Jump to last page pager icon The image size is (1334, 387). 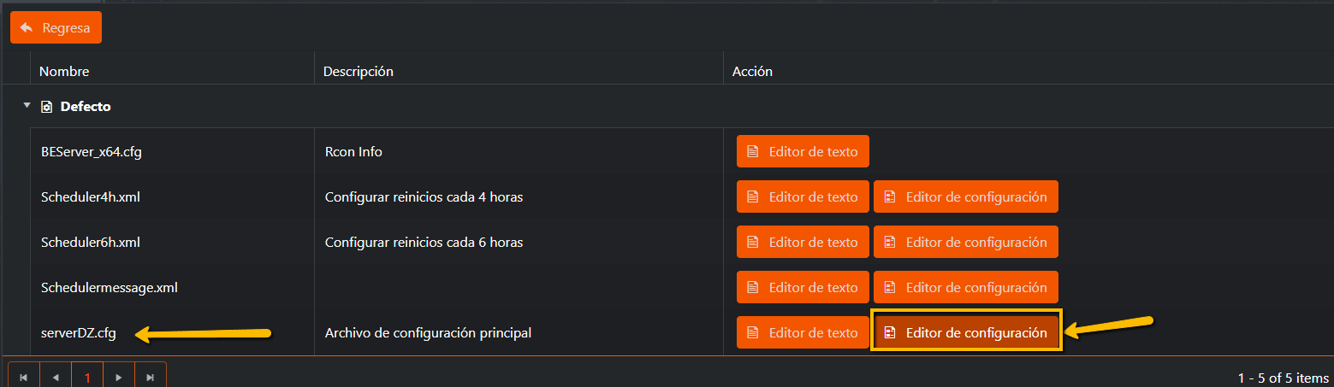click(151, 377)
